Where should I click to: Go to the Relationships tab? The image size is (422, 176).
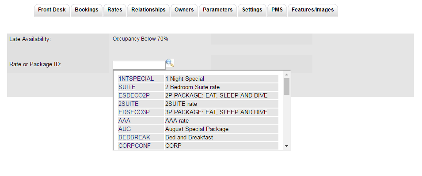pyautogui.click(x=148, y=10)
